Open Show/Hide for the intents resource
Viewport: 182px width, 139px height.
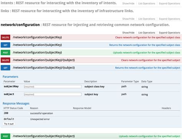[x=128, y=3]
